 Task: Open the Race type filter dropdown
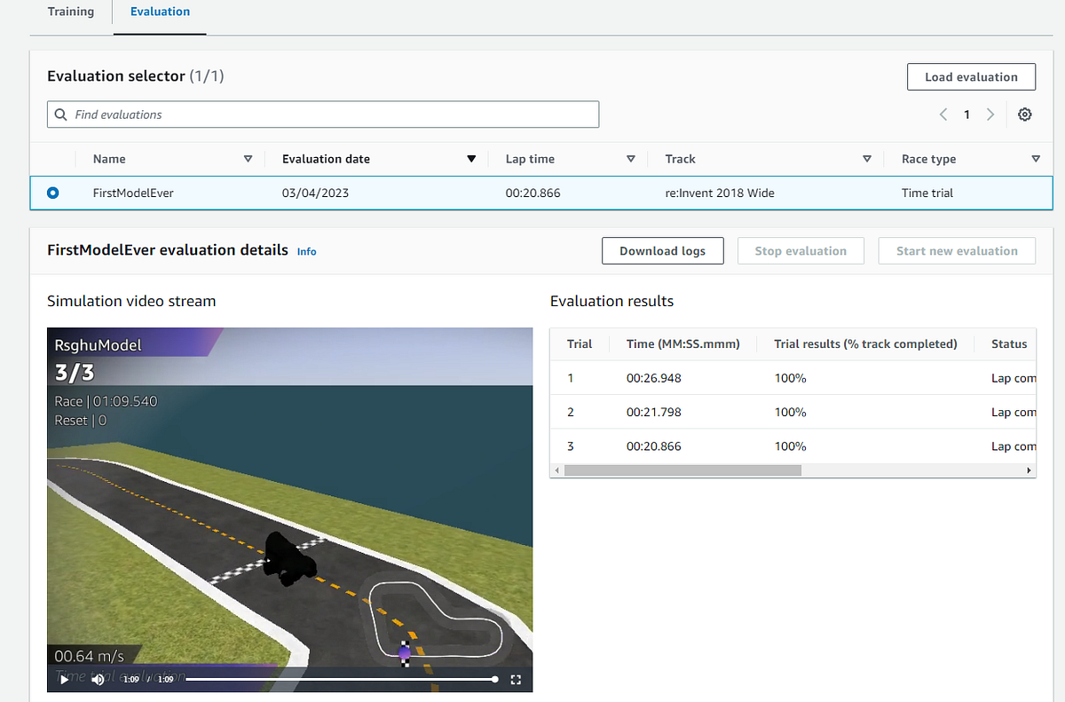(x=1036, y=159)
